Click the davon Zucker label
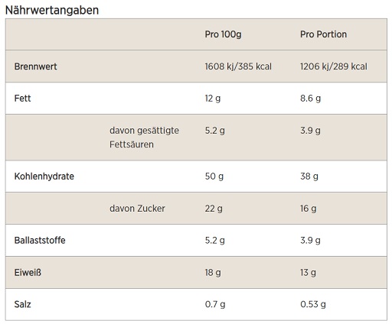This screenshot has height=327, width=392. point(137,209)
